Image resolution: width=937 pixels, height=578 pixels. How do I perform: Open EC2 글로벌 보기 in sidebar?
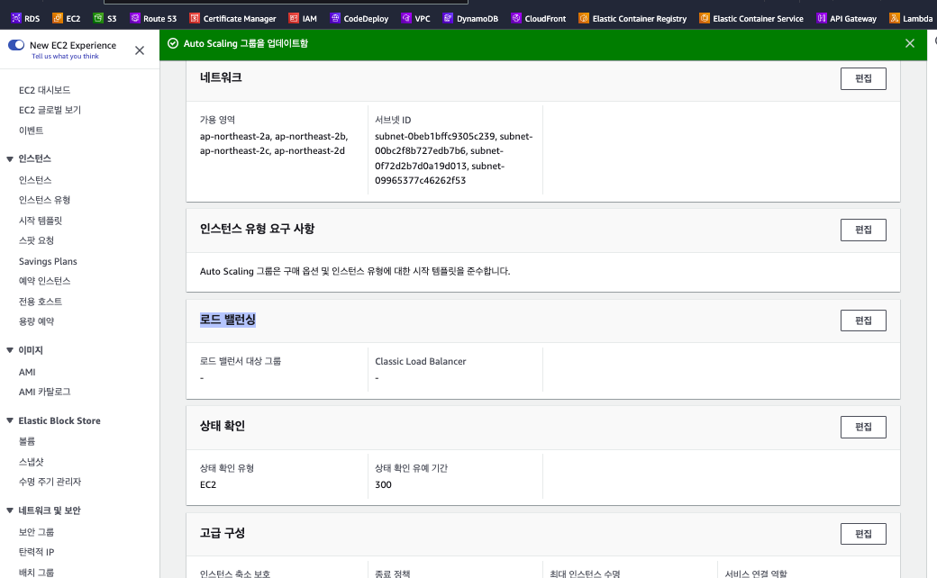pyautogui.click(x=50, y=110)
